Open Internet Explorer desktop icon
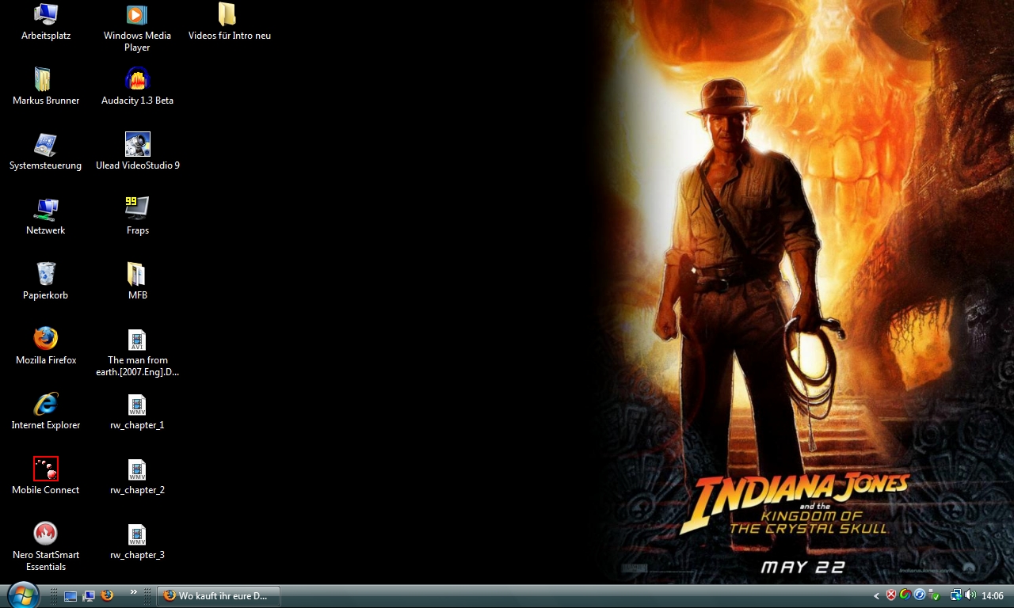Screen dimensions: 1014x608 click(x=46, y=404)
